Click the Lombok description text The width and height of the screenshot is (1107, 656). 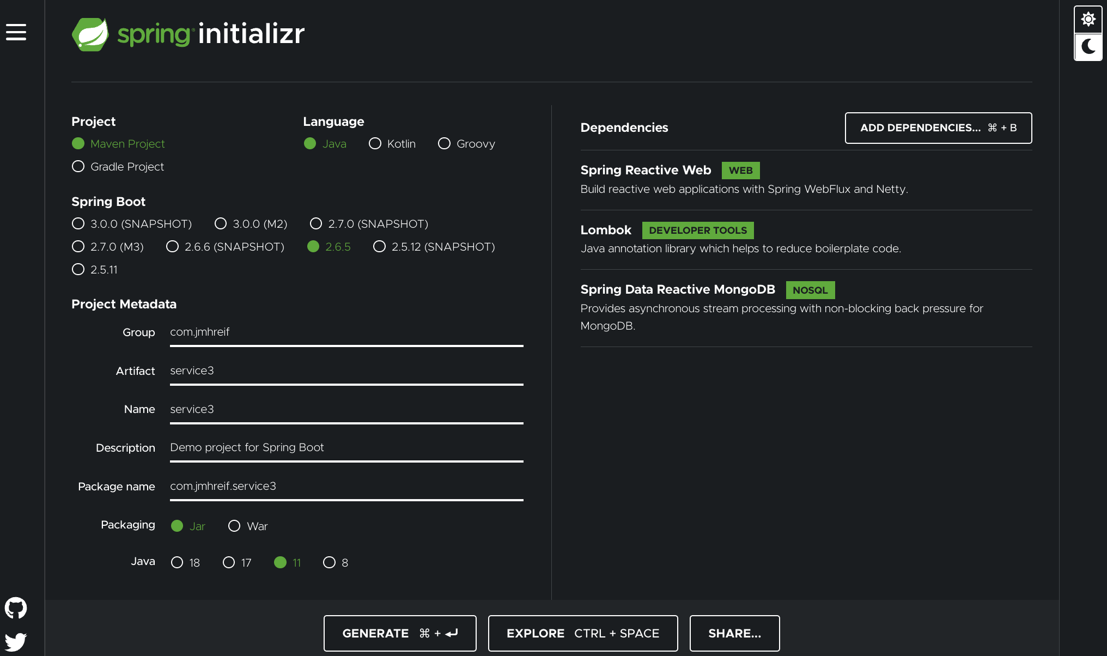pyautogui.click(x=741, y=248)
